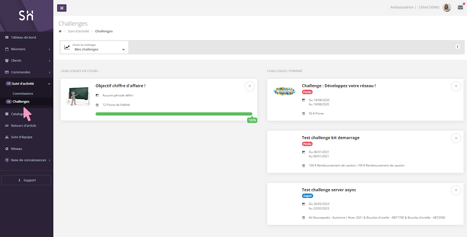Click the Recrutement challenge thumbnail image
467x237 pixels.
(x=284, y=91)
